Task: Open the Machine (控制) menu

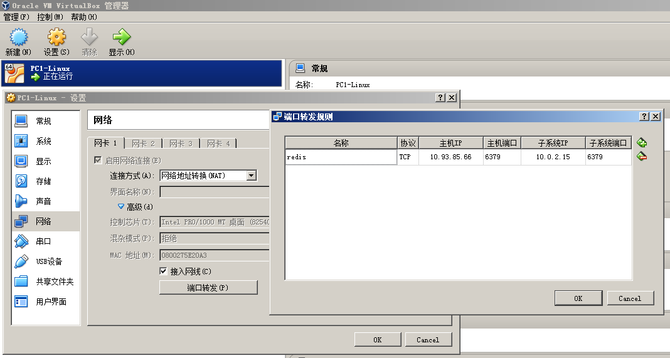Action: coord(50,17)
